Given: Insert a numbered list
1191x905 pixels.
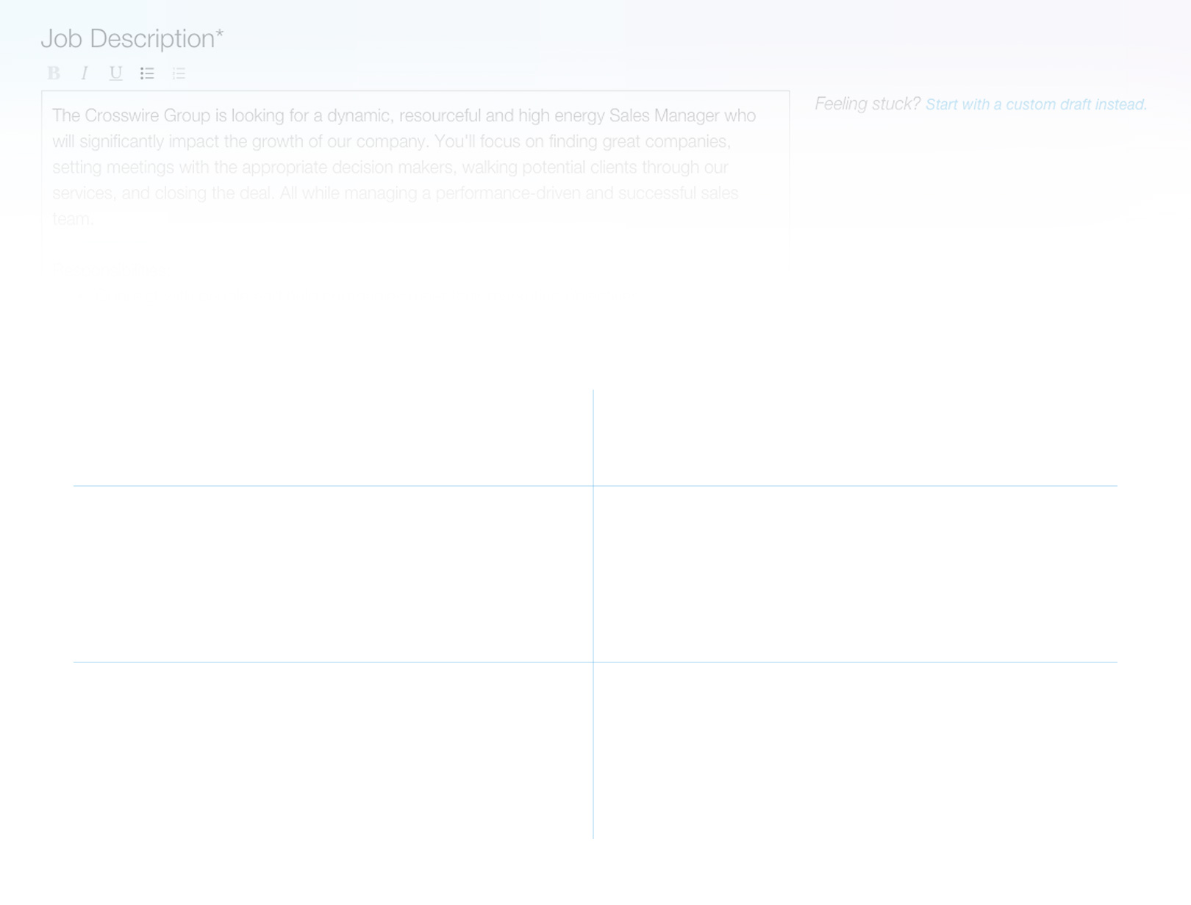Looking at the screenshot, I should tap(179, 73).
